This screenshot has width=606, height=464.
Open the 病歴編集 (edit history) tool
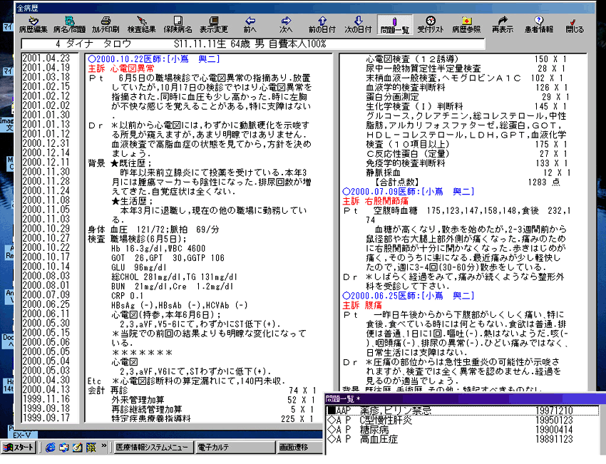point(34,25)
